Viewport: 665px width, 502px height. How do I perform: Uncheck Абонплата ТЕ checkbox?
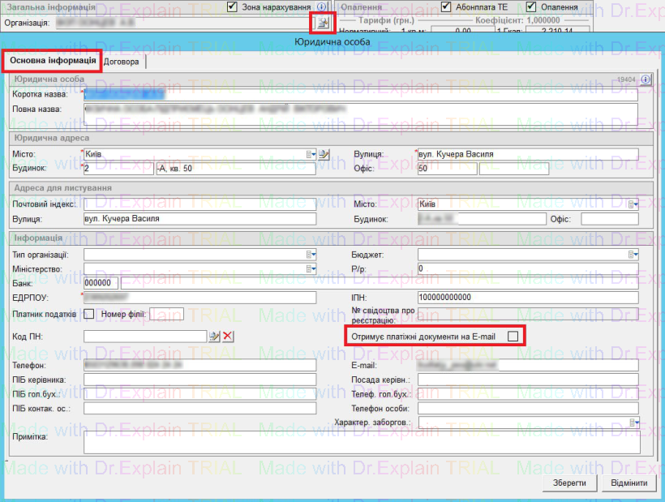(x=446, y=6)
